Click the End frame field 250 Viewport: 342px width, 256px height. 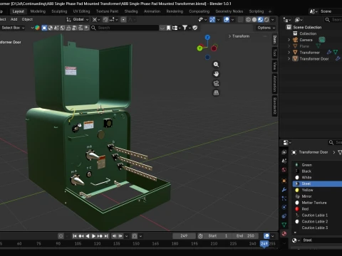pos(246,236)
